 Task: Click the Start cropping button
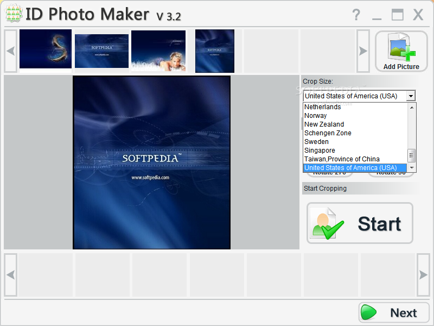(x=360, y=223)
